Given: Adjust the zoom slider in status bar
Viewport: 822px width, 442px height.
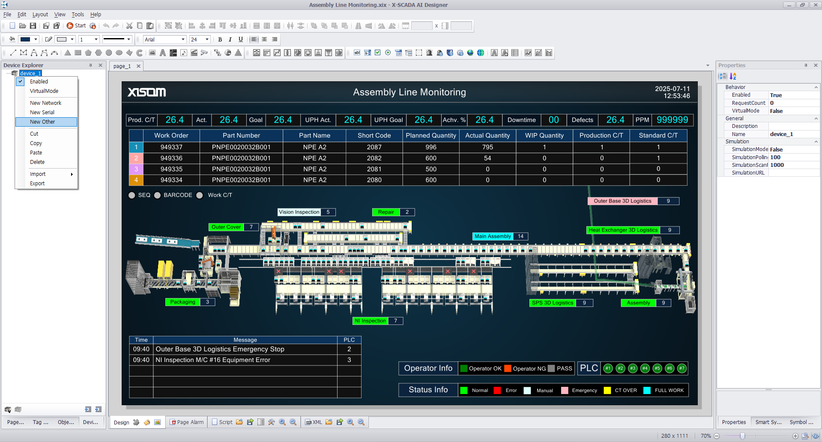Looking at the screenshot, I should pyautogui.click(x=742, y=436).
